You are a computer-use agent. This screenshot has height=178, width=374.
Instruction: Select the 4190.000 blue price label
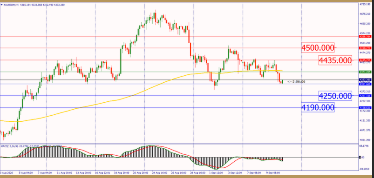pyautogui.click(x=318, y=107)
